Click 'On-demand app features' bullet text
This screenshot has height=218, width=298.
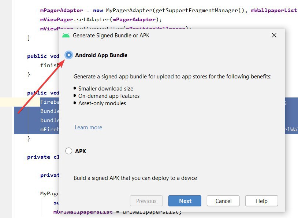[109, 96]
